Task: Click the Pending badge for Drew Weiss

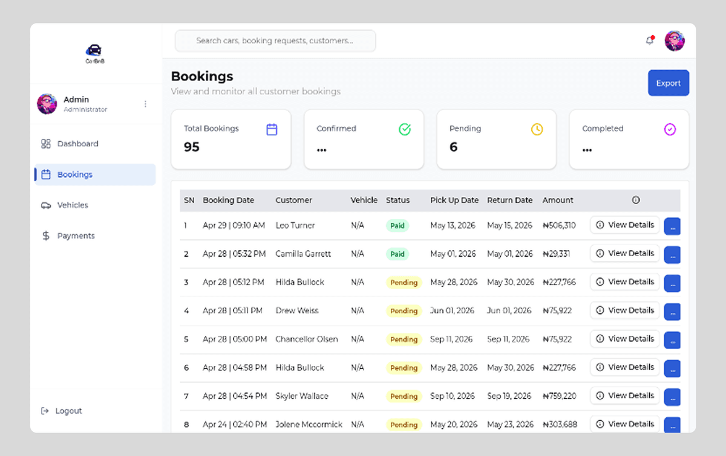Action: (404, 310)
